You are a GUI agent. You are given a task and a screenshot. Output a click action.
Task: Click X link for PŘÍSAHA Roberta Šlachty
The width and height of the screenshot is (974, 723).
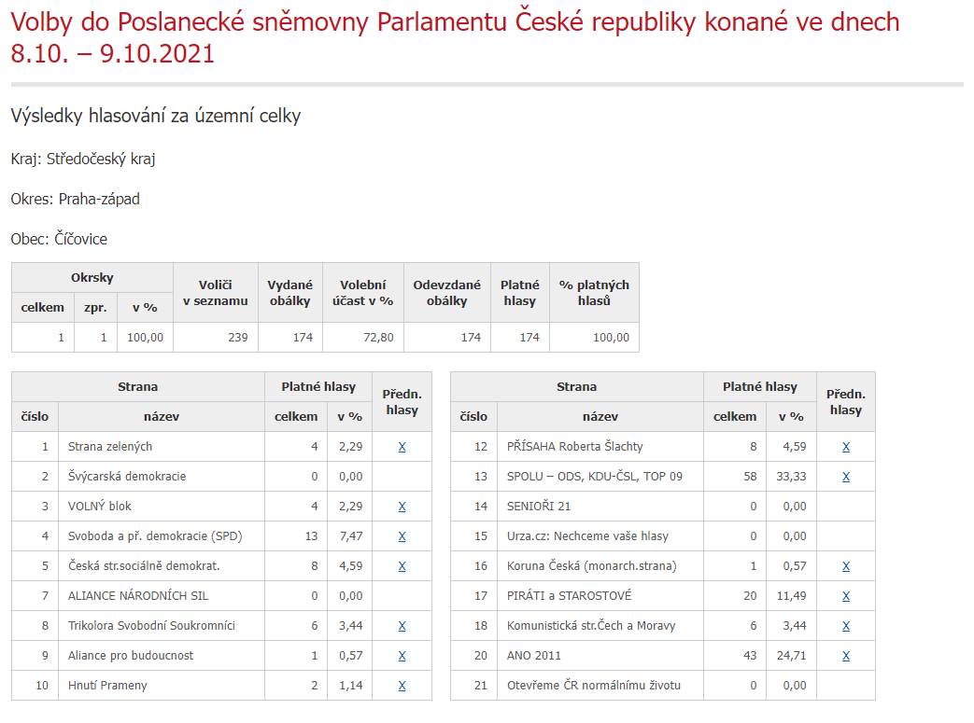(x=845, y=447)
